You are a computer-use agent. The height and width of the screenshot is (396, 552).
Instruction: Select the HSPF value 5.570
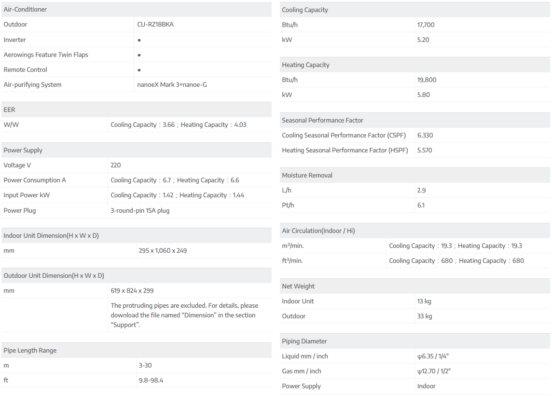(425, 150)
